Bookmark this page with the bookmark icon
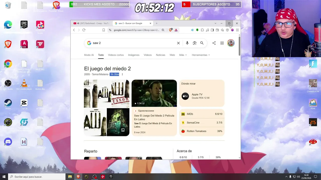 tap(104, 30)
